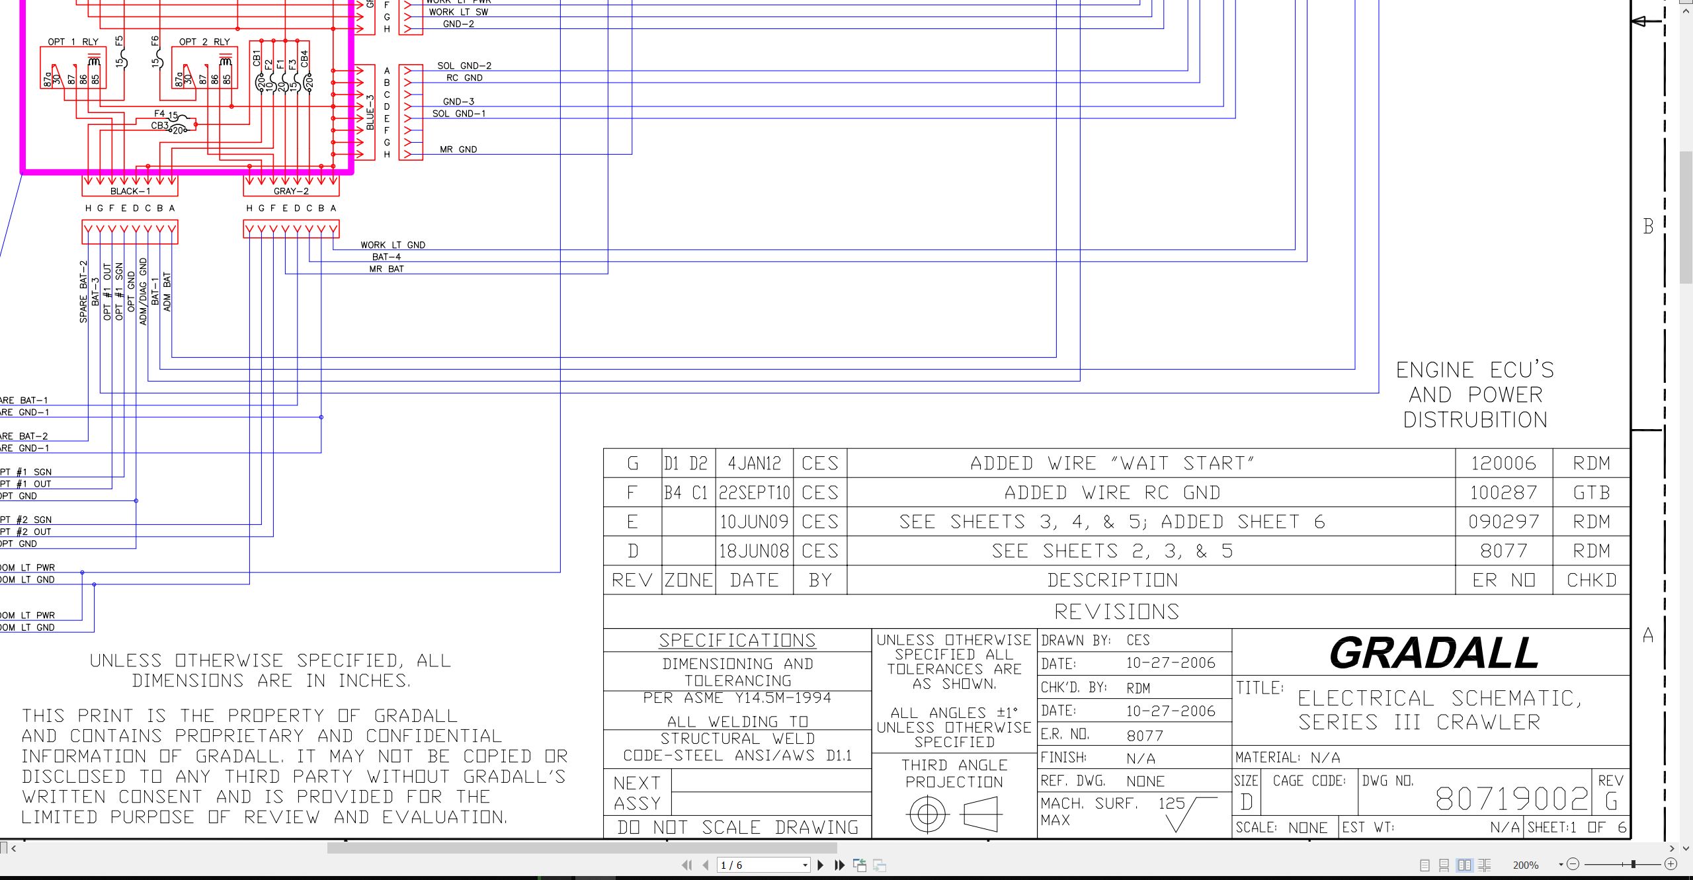Click the 'SHEET:1 OF 6' cell

pyautogui.click(x=1577, y=827)
